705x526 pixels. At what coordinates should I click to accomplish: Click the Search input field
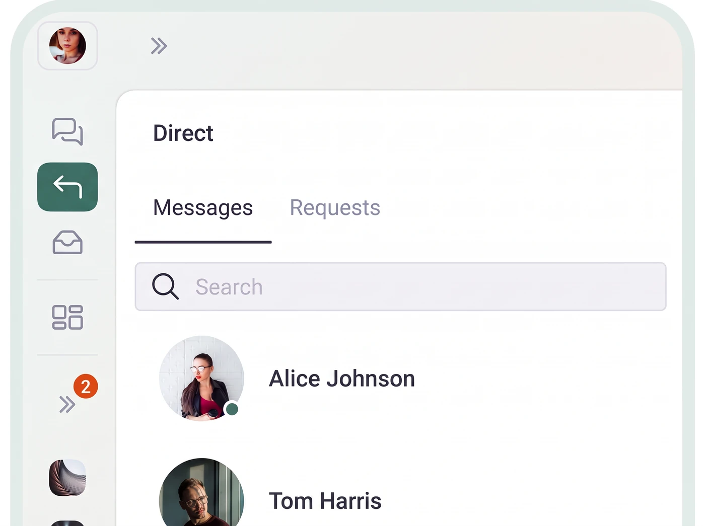(400, 286)
